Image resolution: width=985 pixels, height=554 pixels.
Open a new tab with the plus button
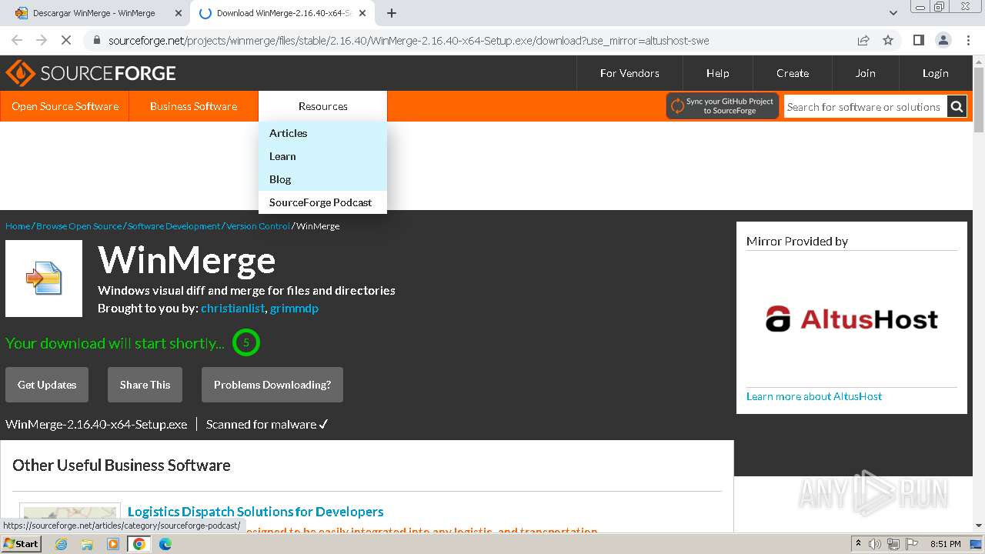(x=391, y=13)
